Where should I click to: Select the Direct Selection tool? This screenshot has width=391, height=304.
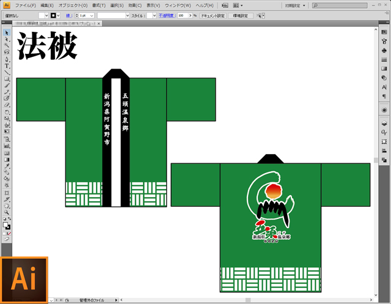click(7, 39)
